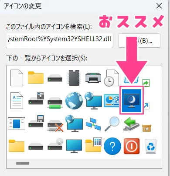Click the icon list horizontal scrollbar thumb
Viewport: 170px width, 176px height.
click(23, 163)
